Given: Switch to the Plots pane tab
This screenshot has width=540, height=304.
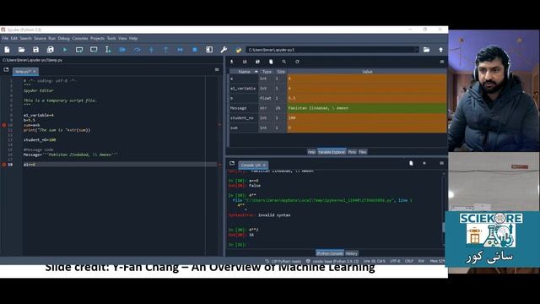Looking at the screenshot, I should point(352,152).
